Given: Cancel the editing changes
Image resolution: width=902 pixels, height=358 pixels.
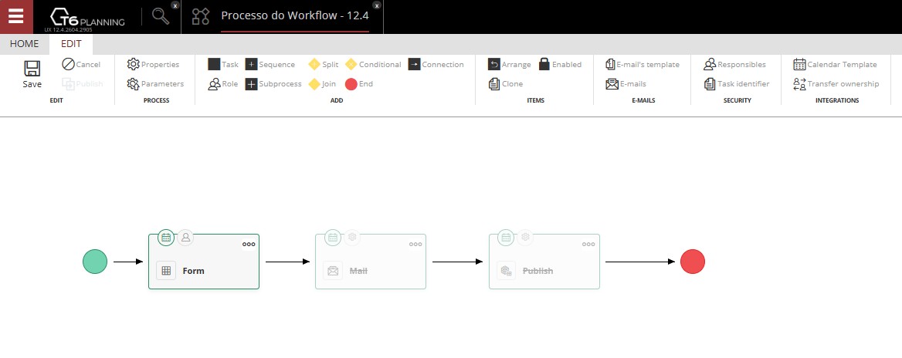Looking at the screenshot, I should click(81, 64).
